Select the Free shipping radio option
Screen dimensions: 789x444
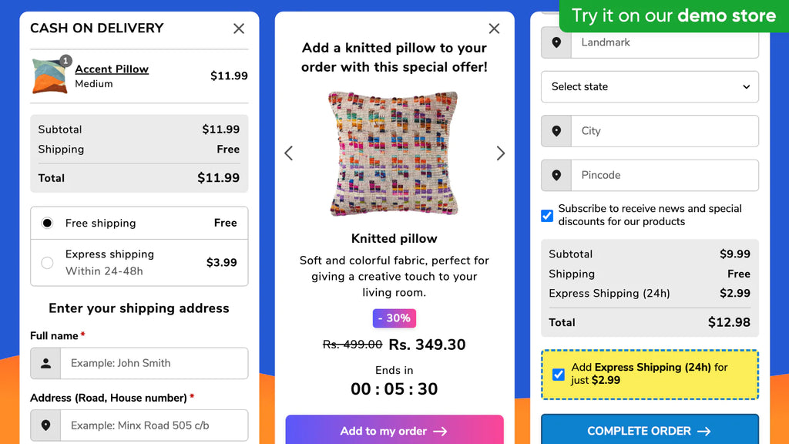[x=47, y=223]
